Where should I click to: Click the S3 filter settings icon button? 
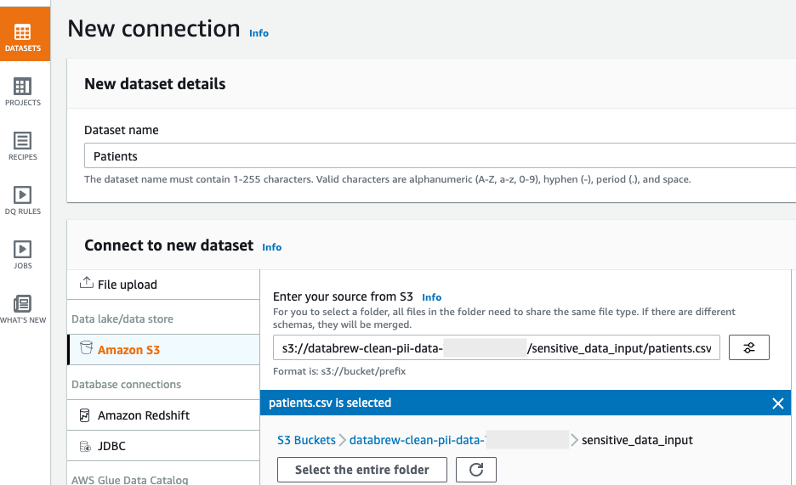[x=748, y=347]
